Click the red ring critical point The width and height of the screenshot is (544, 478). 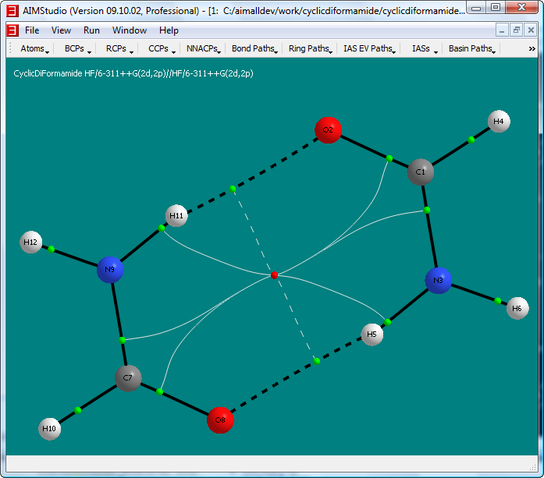[274, 275]
